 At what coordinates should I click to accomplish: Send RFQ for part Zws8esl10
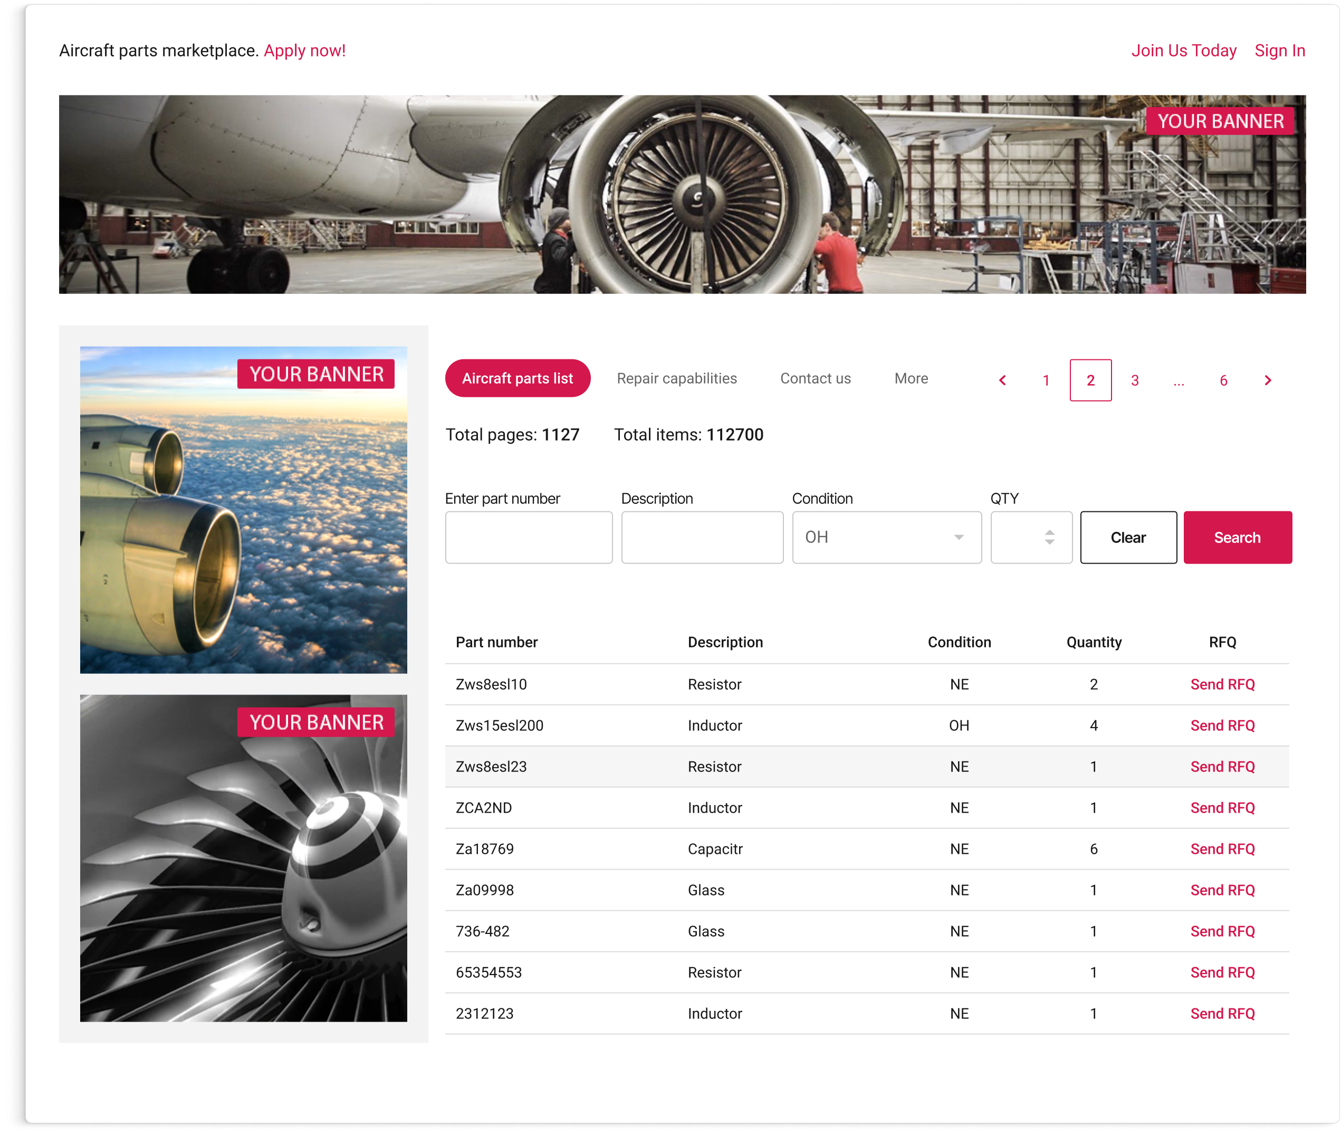tap(1222, 684)
